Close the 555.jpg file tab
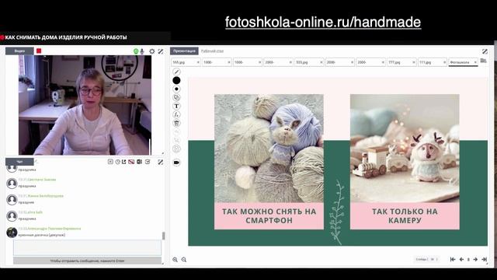This screenshot has height=280, width=497. pyautogui.click(x=198, y=62)
